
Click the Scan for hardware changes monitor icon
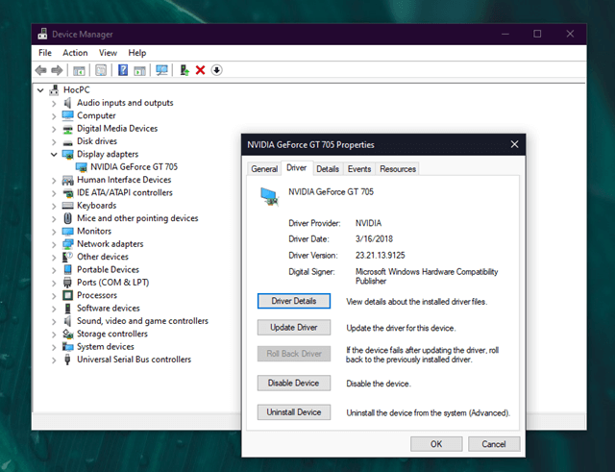pos(161,70)
